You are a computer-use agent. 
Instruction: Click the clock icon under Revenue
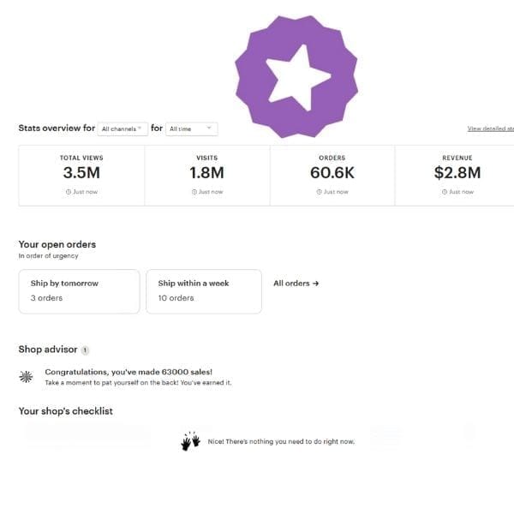click(x=445, y=192)
